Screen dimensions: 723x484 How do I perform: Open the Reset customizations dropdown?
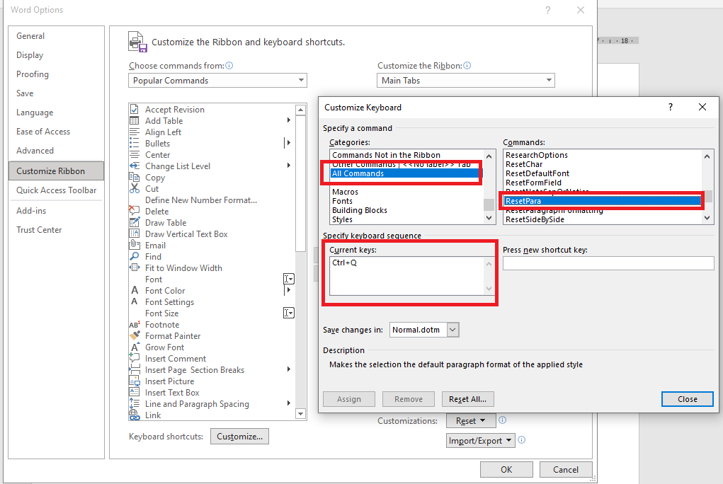click(471, 421)
